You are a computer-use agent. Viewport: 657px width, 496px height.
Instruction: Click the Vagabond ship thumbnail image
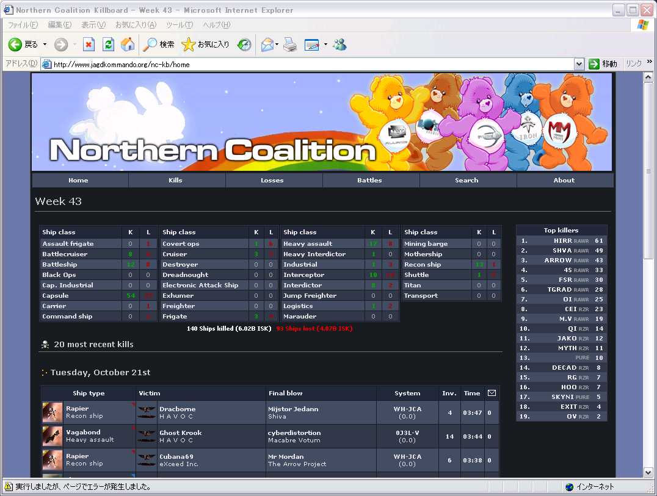point(53,436)
